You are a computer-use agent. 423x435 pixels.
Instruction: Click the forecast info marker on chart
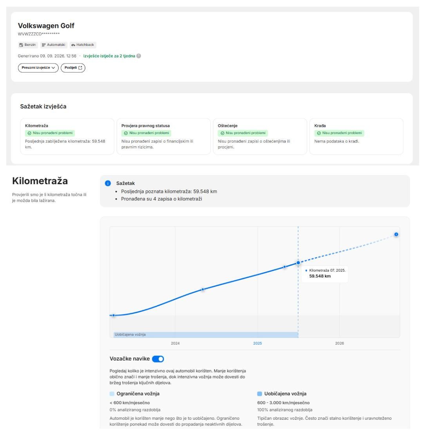tap(396, 234)
